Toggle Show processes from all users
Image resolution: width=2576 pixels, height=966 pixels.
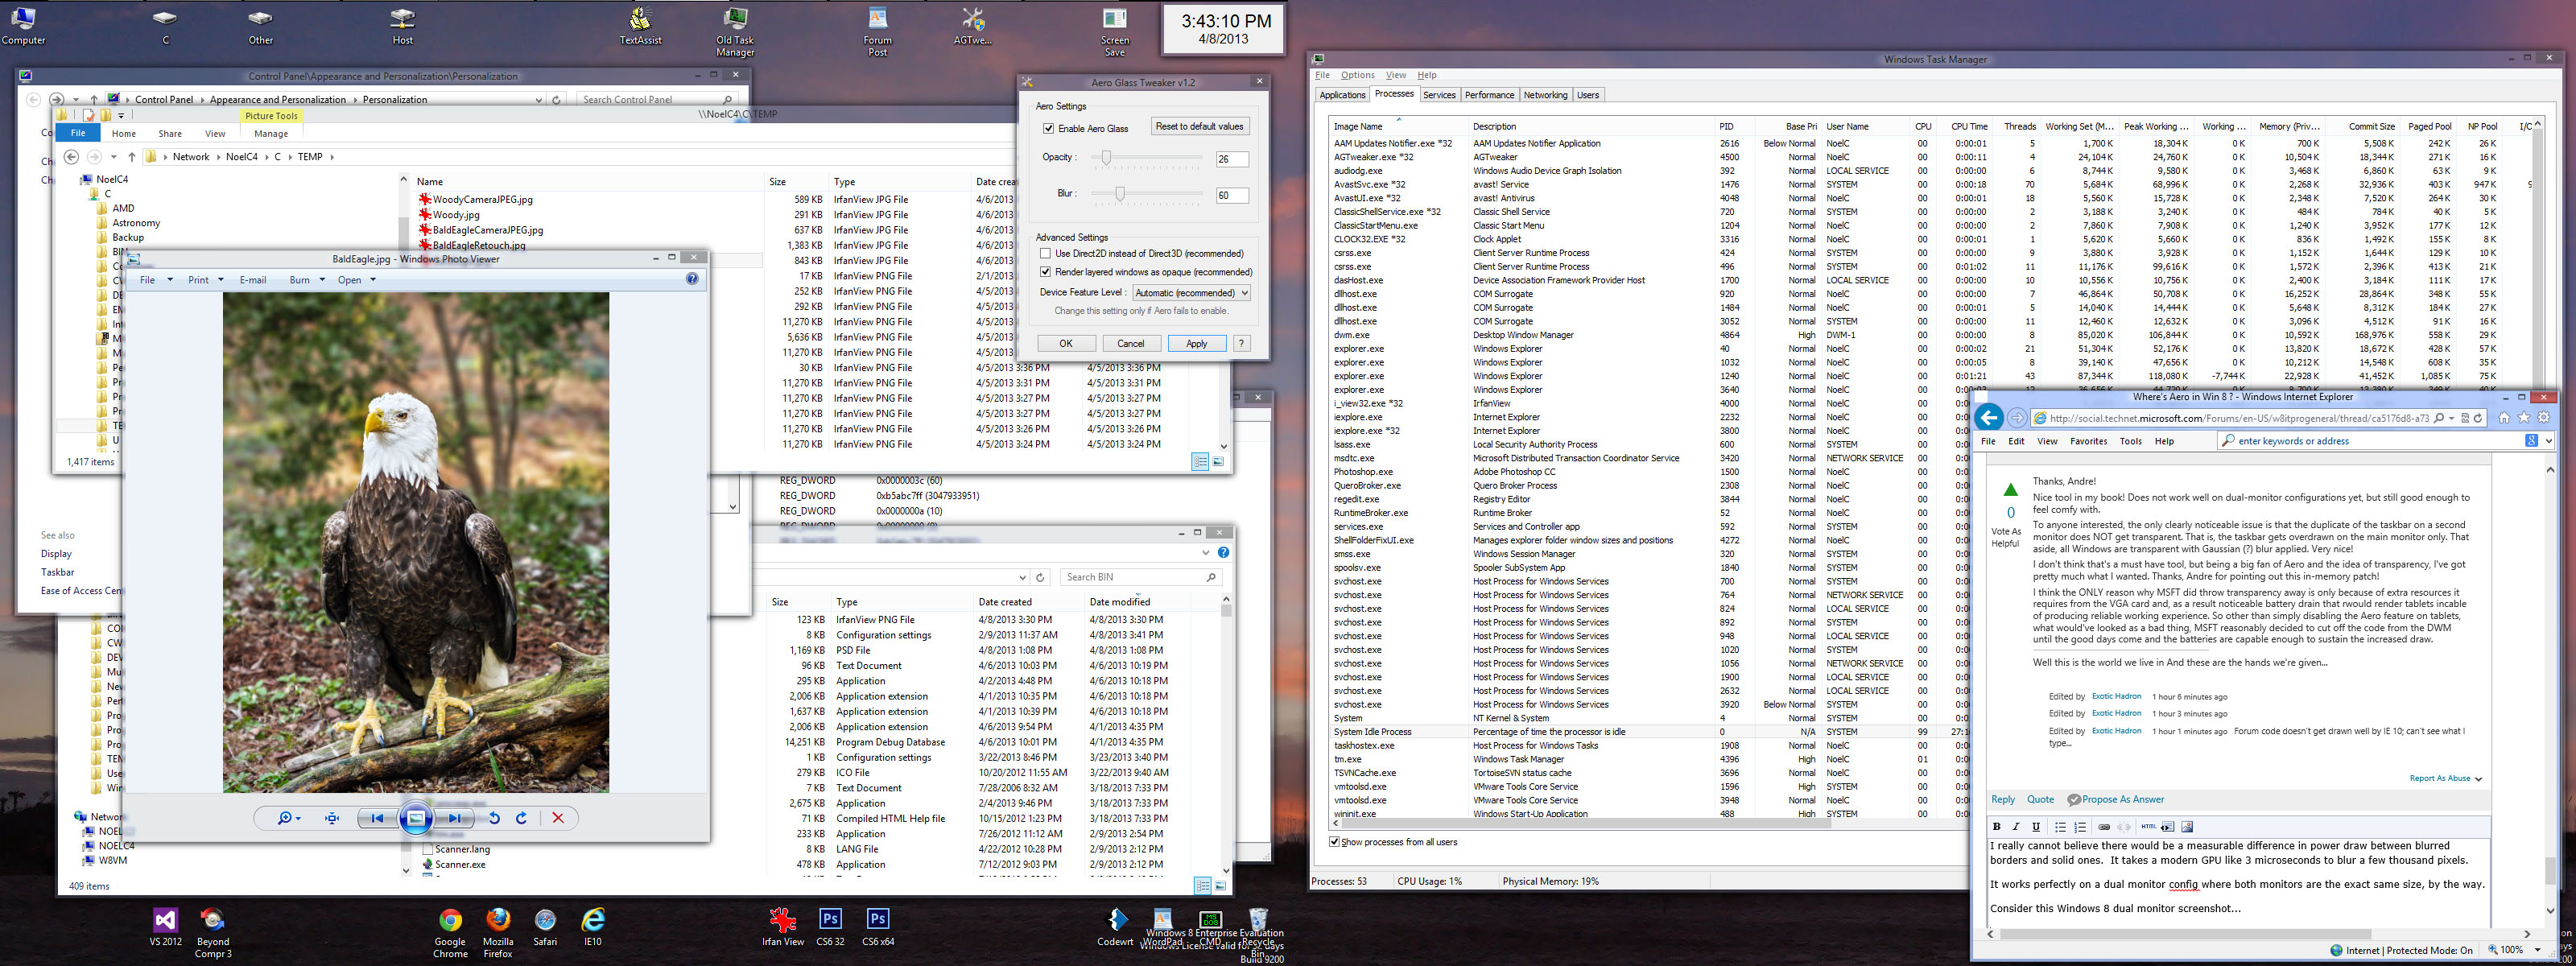[1334, 842]
